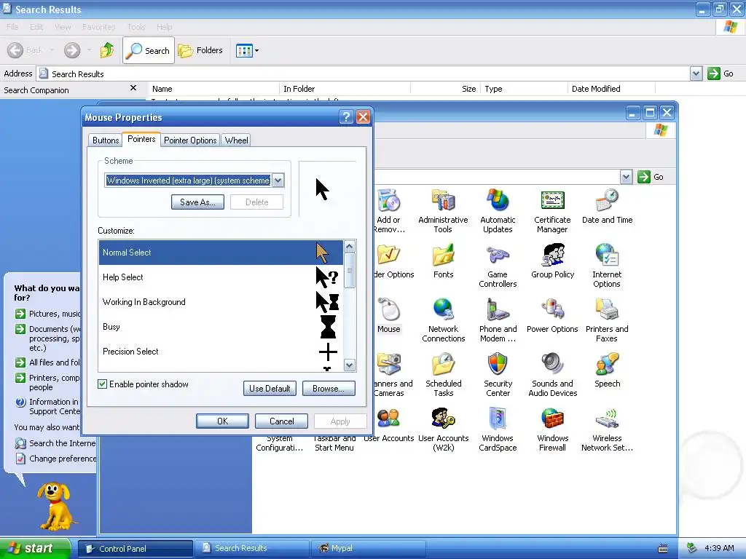Select Working In Background pointer row

point(220,302)
